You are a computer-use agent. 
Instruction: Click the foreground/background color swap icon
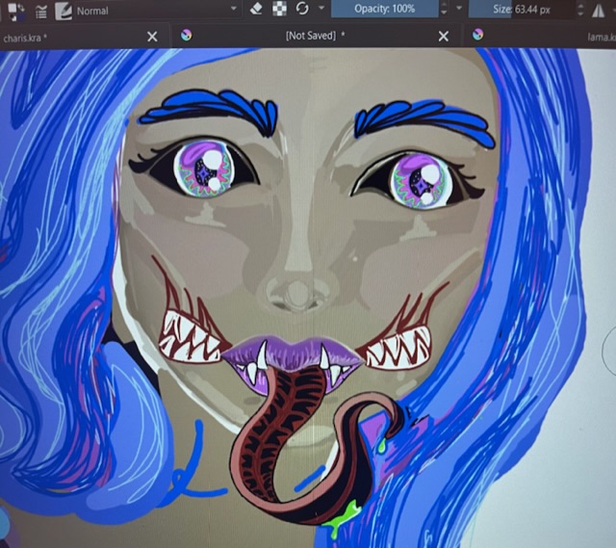point(15,10)
